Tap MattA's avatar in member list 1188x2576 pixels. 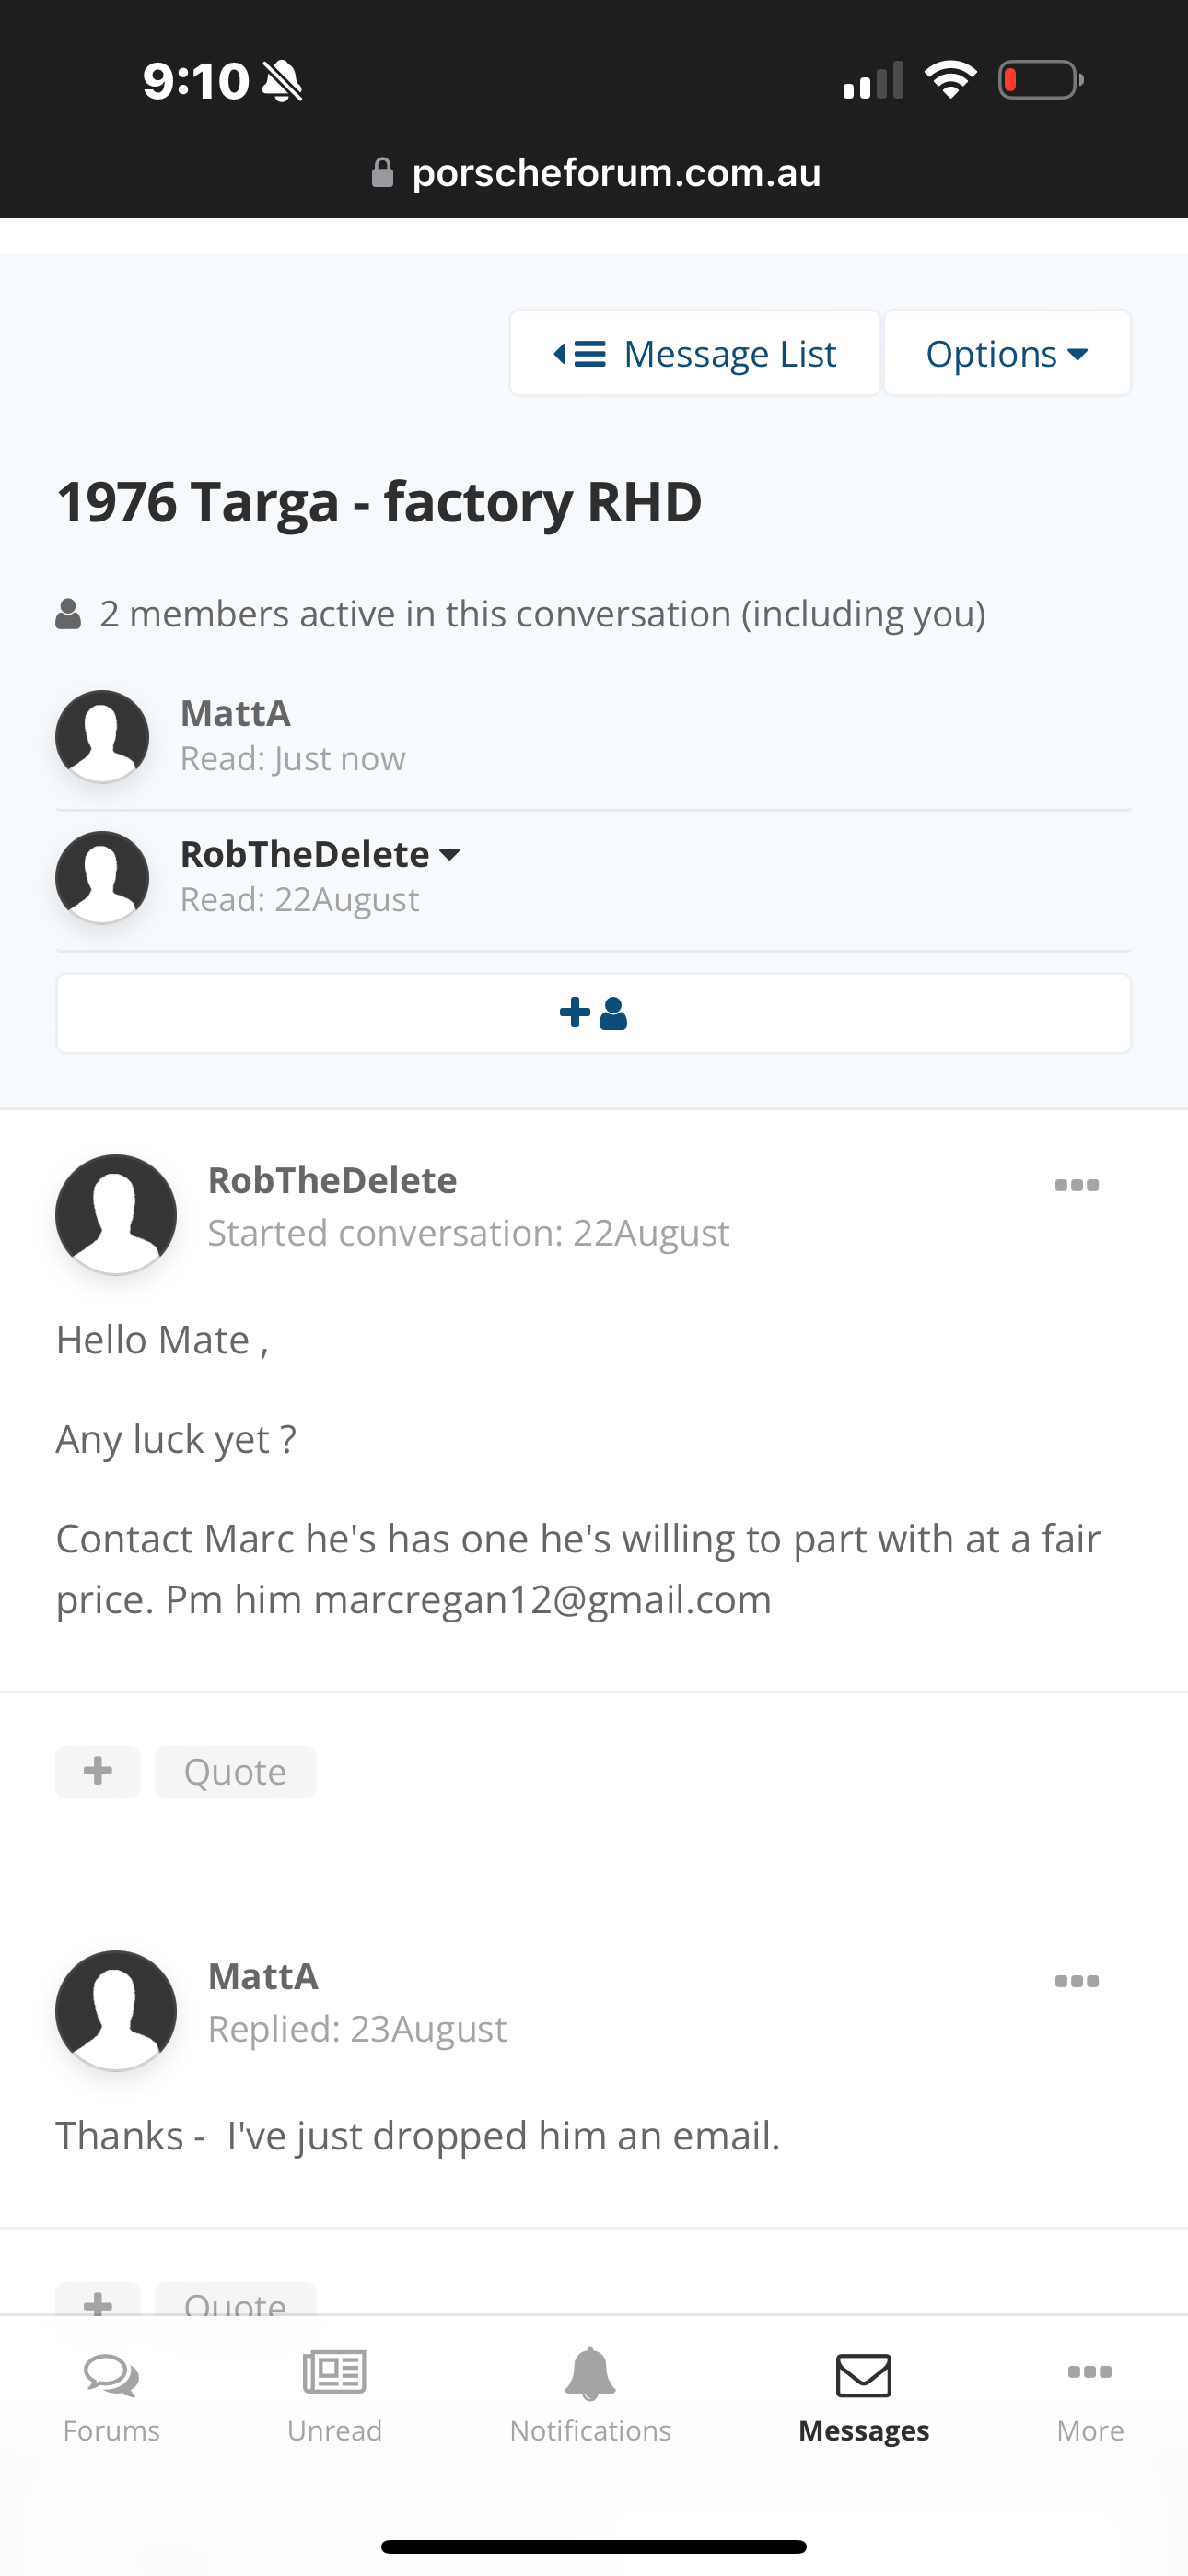click(x=102, y=736)
